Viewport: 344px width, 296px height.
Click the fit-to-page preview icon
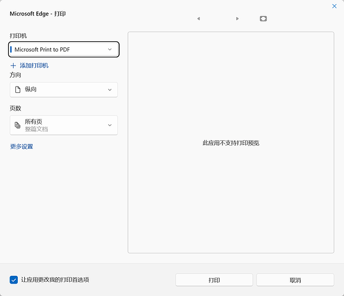[x=263, y=19]
